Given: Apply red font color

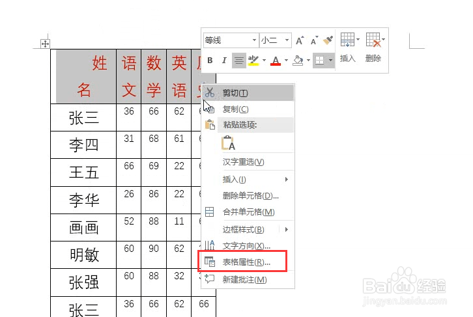Looking at the screenshot, I should click(276, 61).
